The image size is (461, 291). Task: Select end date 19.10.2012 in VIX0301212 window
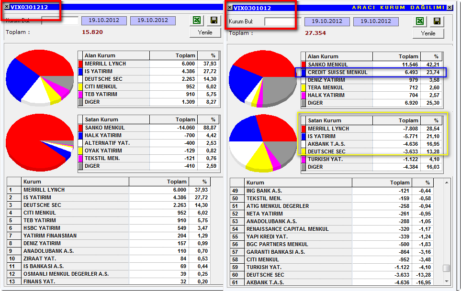153,21
